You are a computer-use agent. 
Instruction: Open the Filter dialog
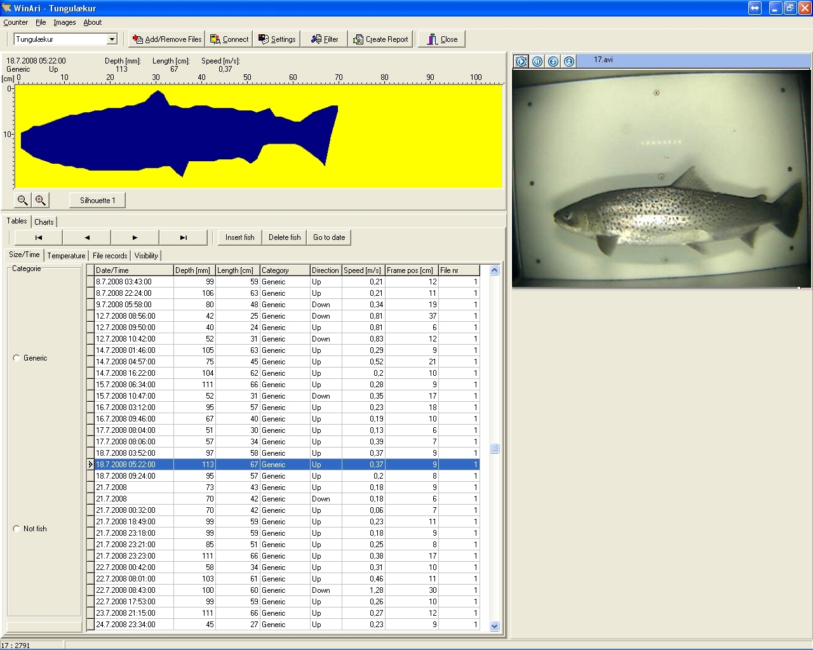[325, 39]
